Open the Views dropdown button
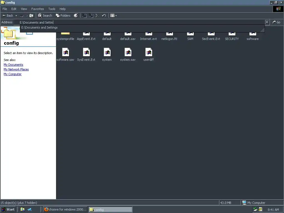This screenshot has height=213, width=284. click(113, 16)
